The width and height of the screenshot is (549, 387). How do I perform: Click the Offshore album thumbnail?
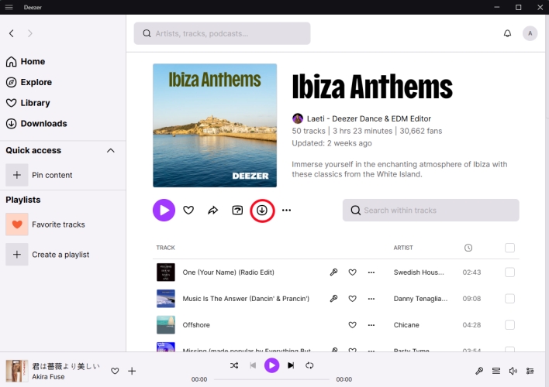point(166,325)
